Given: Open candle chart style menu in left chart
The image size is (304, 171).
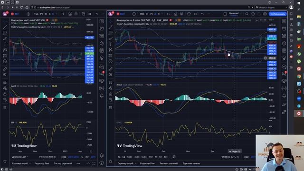Looking at the screenshot, I should (63, 14).
